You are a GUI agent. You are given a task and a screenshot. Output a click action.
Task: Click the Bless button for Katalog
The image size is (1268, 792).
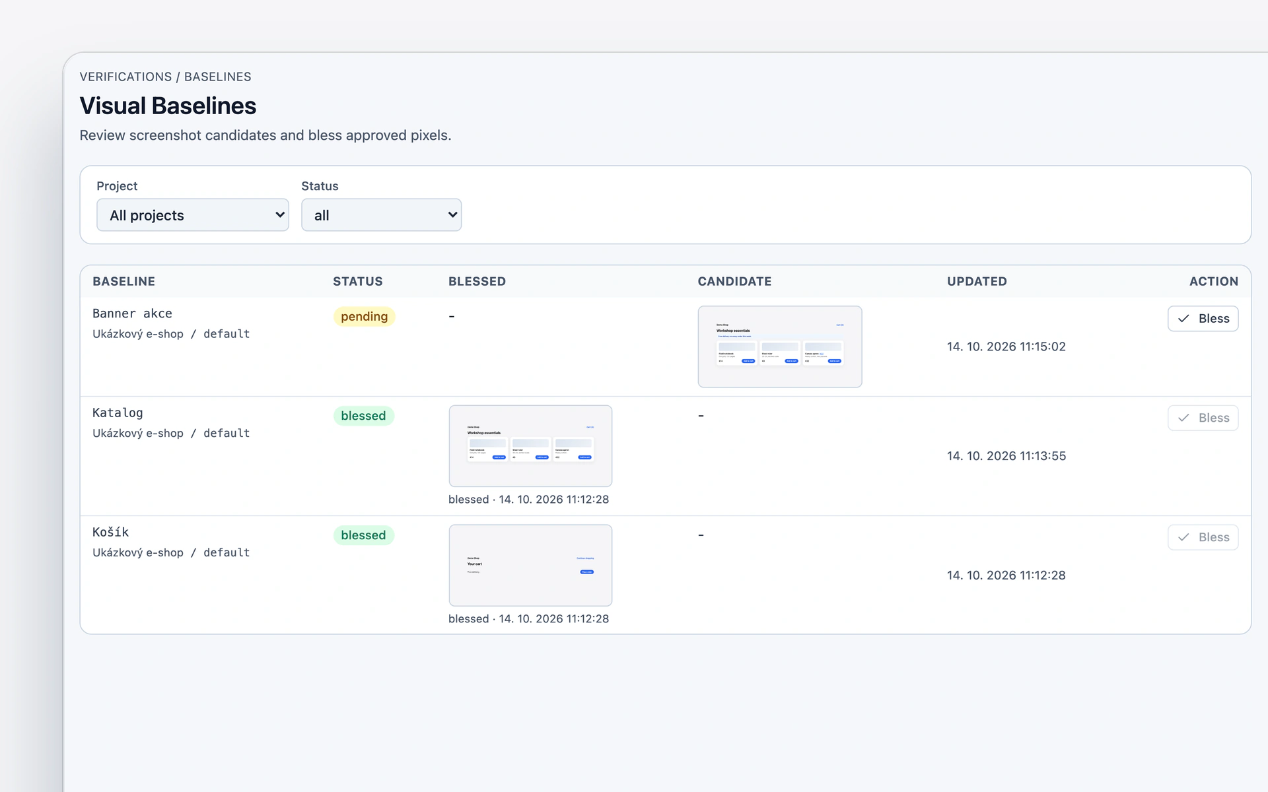(1203, 418)
